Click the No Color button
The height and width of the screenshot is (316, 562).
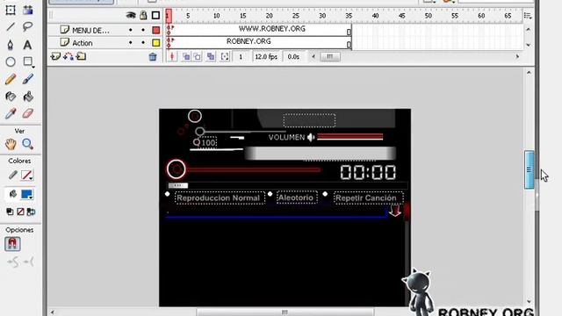click(20, 212)
